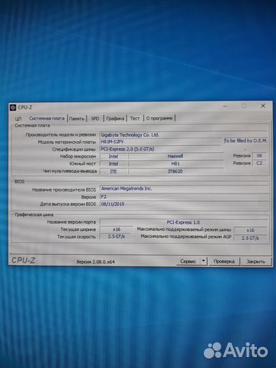Screen dimensions: 276x368
Task: Minimize the CPU-Z window
Action: click(225, 106)
